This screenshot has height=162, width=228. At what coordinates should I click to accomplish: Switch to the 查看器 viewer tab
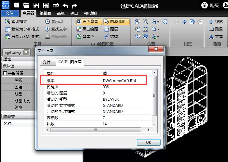click(x=28, y=13)
